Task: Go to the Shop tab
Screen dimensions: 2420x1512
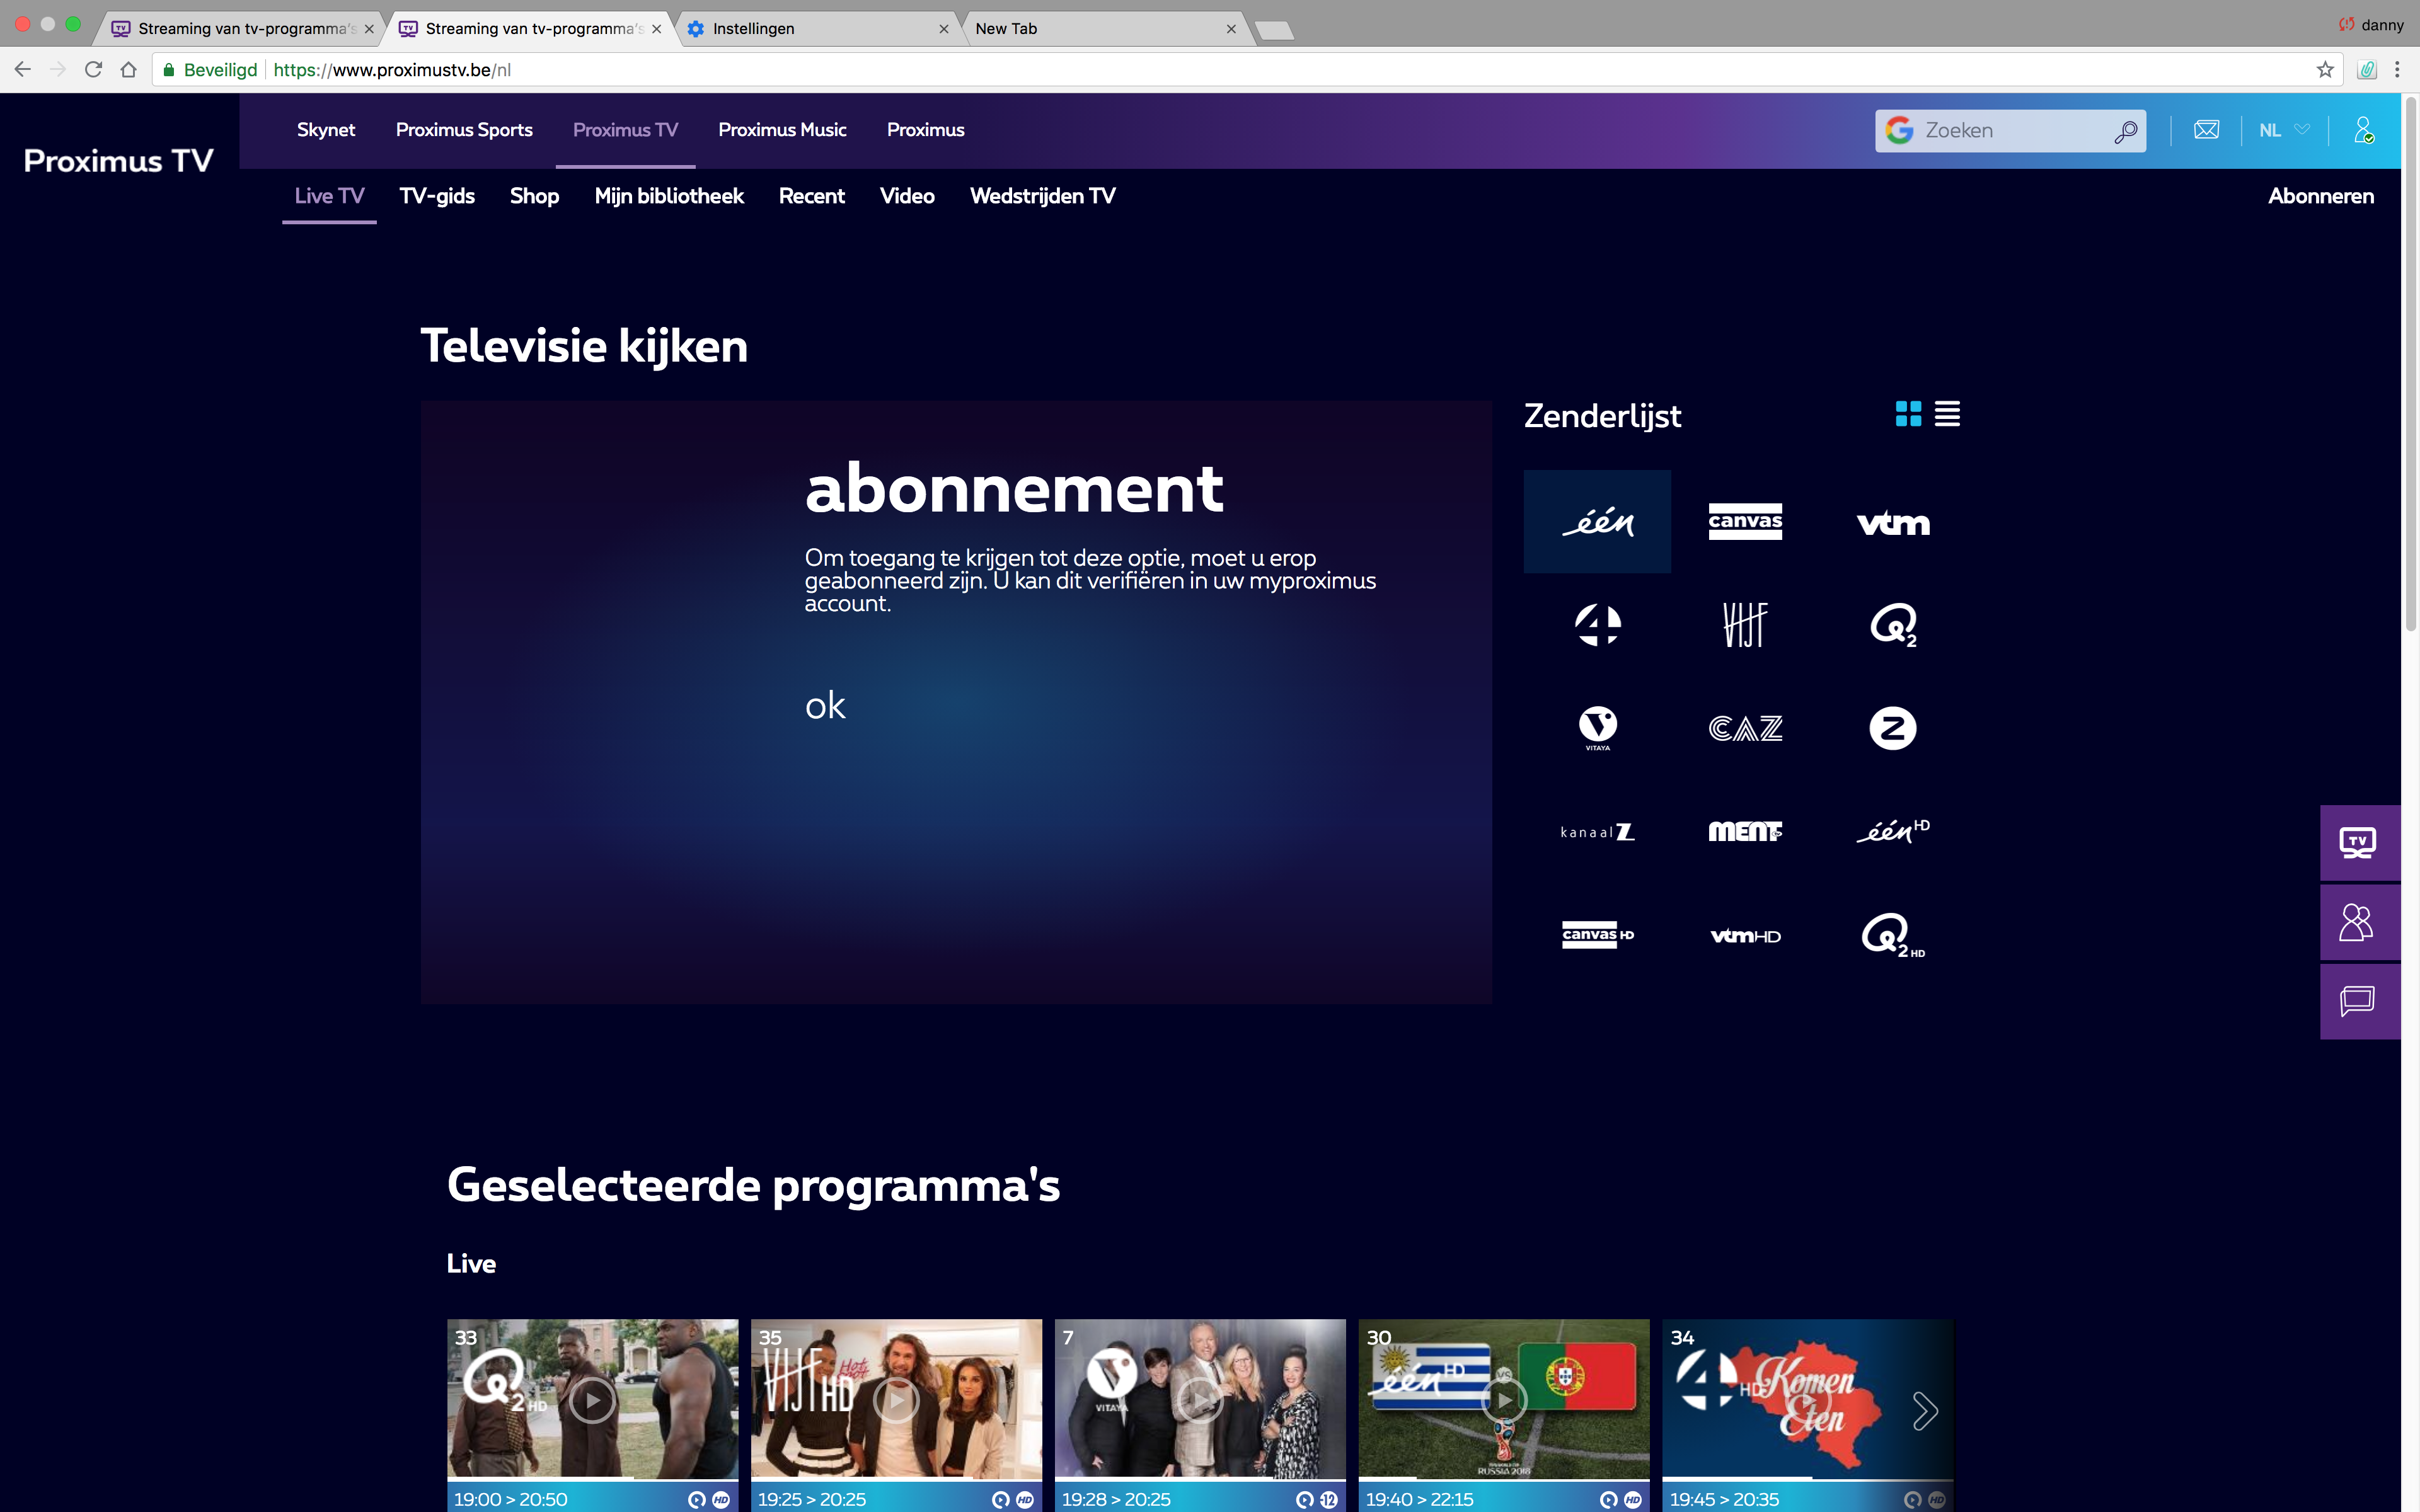Action: (x=534, y=196)
